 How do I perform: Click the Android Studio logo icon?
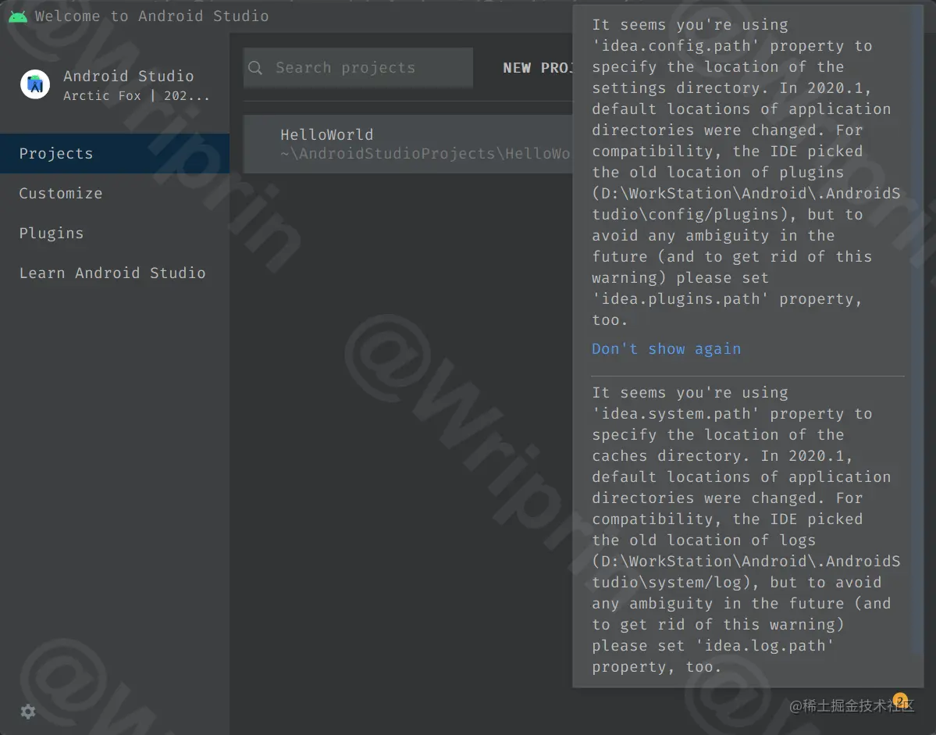click(34, 84)
